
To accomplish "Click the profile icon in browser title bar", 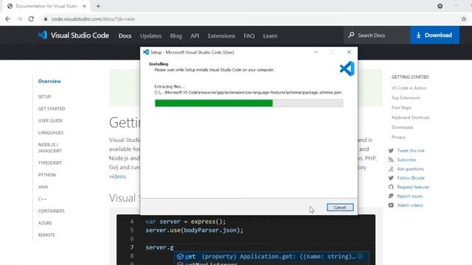I will [x=440, y=6].
